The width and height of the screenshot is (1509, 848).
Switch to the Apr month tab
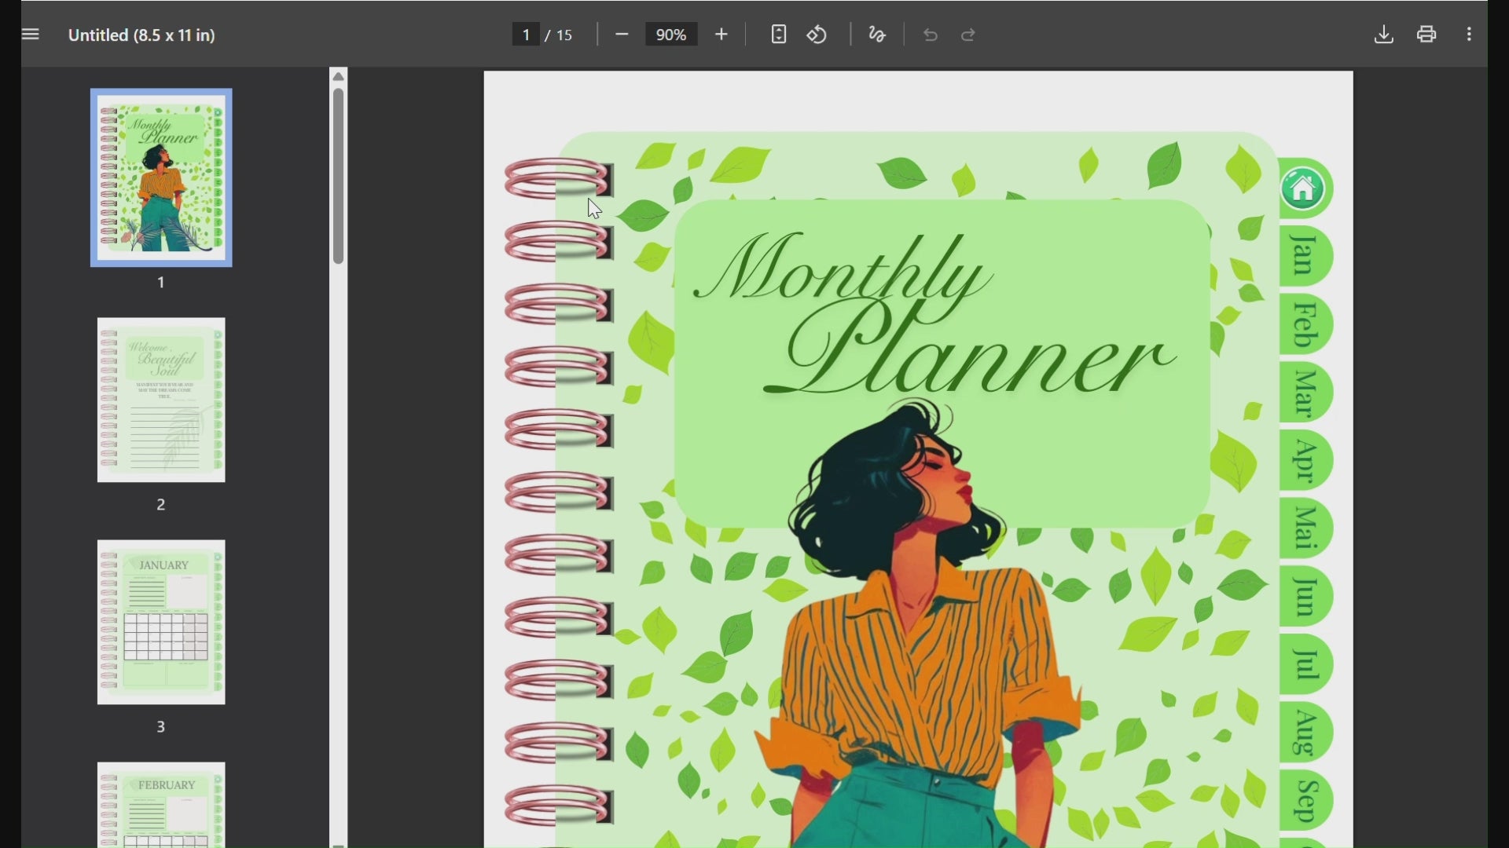[1303, 461]
